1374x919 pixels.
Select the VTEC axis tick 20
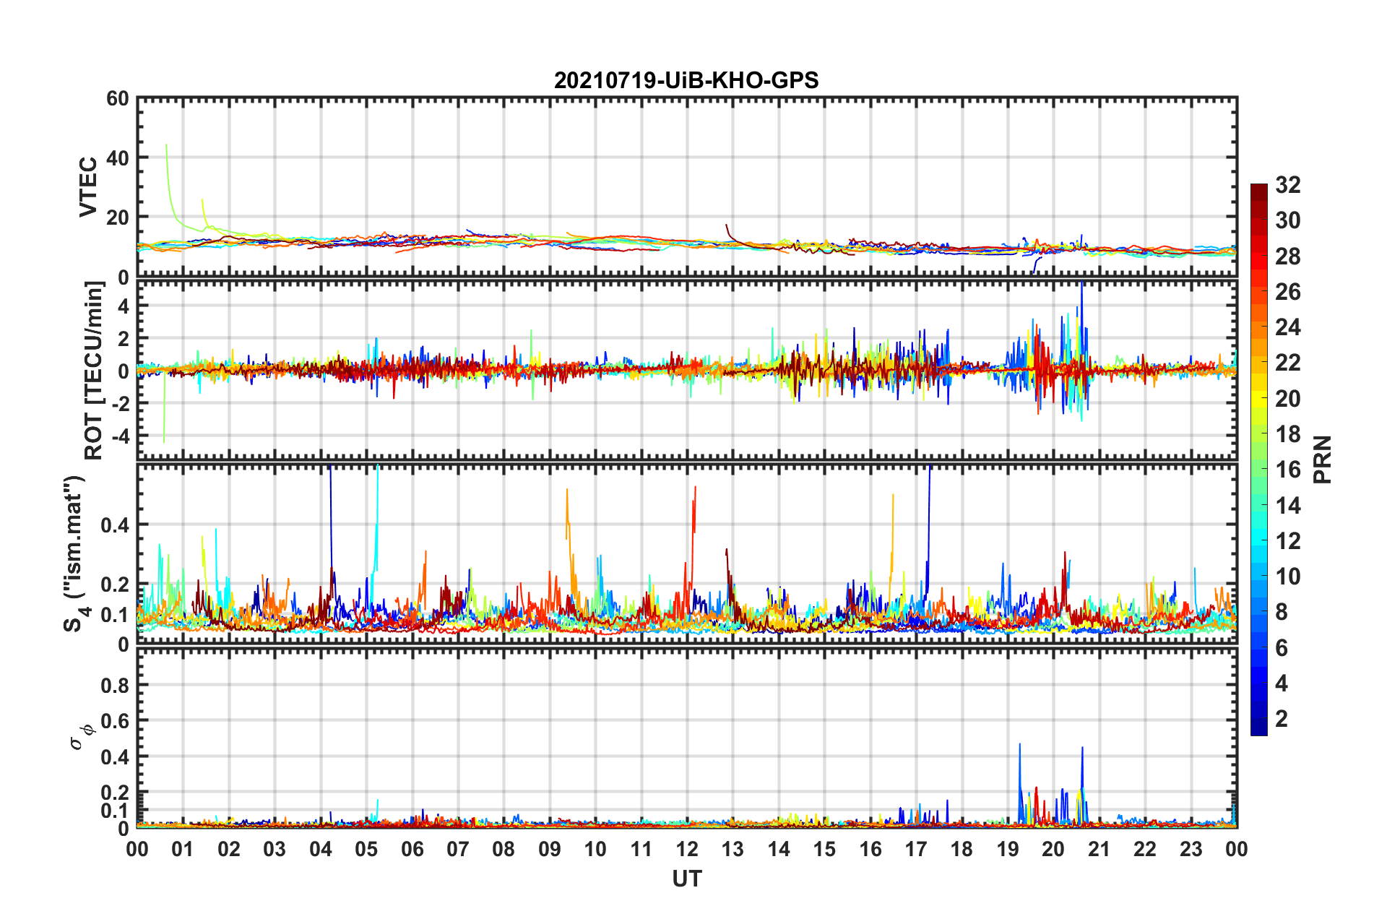(118, 217)
